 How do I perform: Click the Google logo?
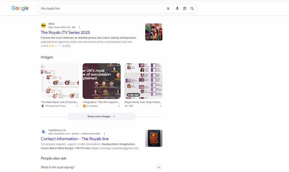[20, 8]
